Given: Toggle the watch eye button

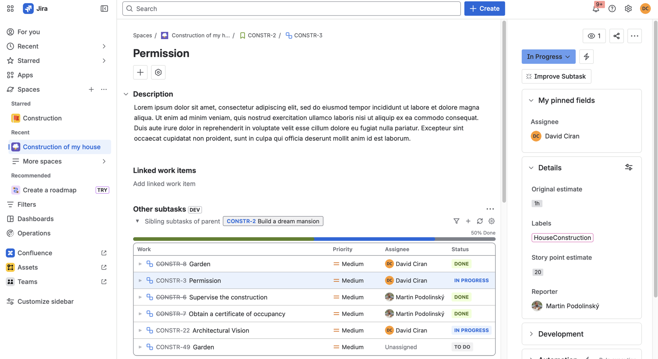Looking at the screenshot, I should click(594, 36).
